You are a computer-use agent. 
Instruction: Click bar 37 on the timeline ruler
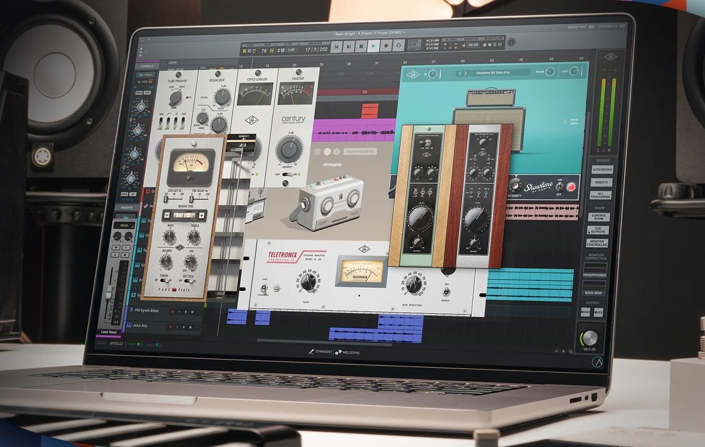click(x=434, y=62)
